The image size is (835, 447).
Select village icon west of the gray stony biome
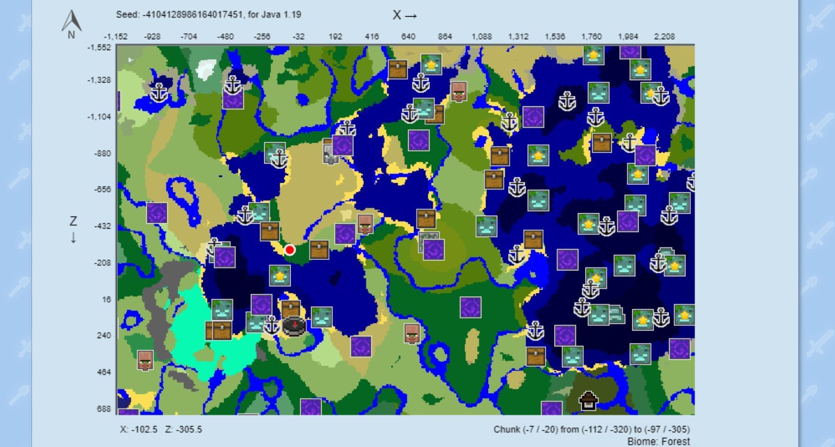[x=145, y=360]
